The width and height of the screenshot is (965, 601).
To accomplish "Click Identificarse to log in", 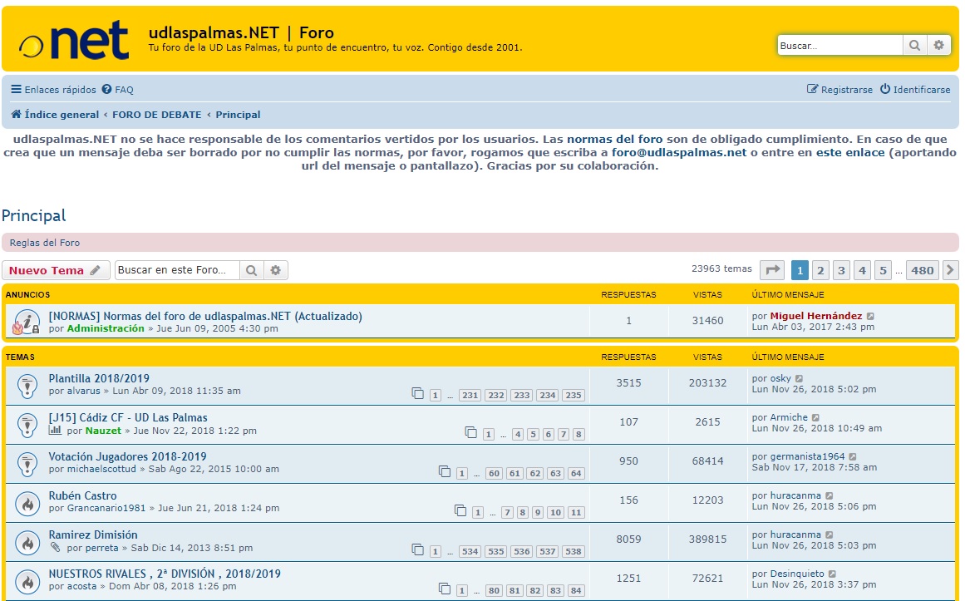I will 914,89.
